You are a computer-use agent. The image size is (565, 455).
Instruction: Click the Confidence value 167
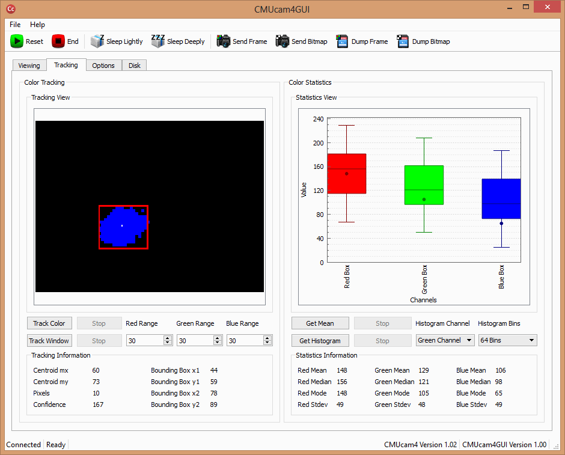coord(98,405)
